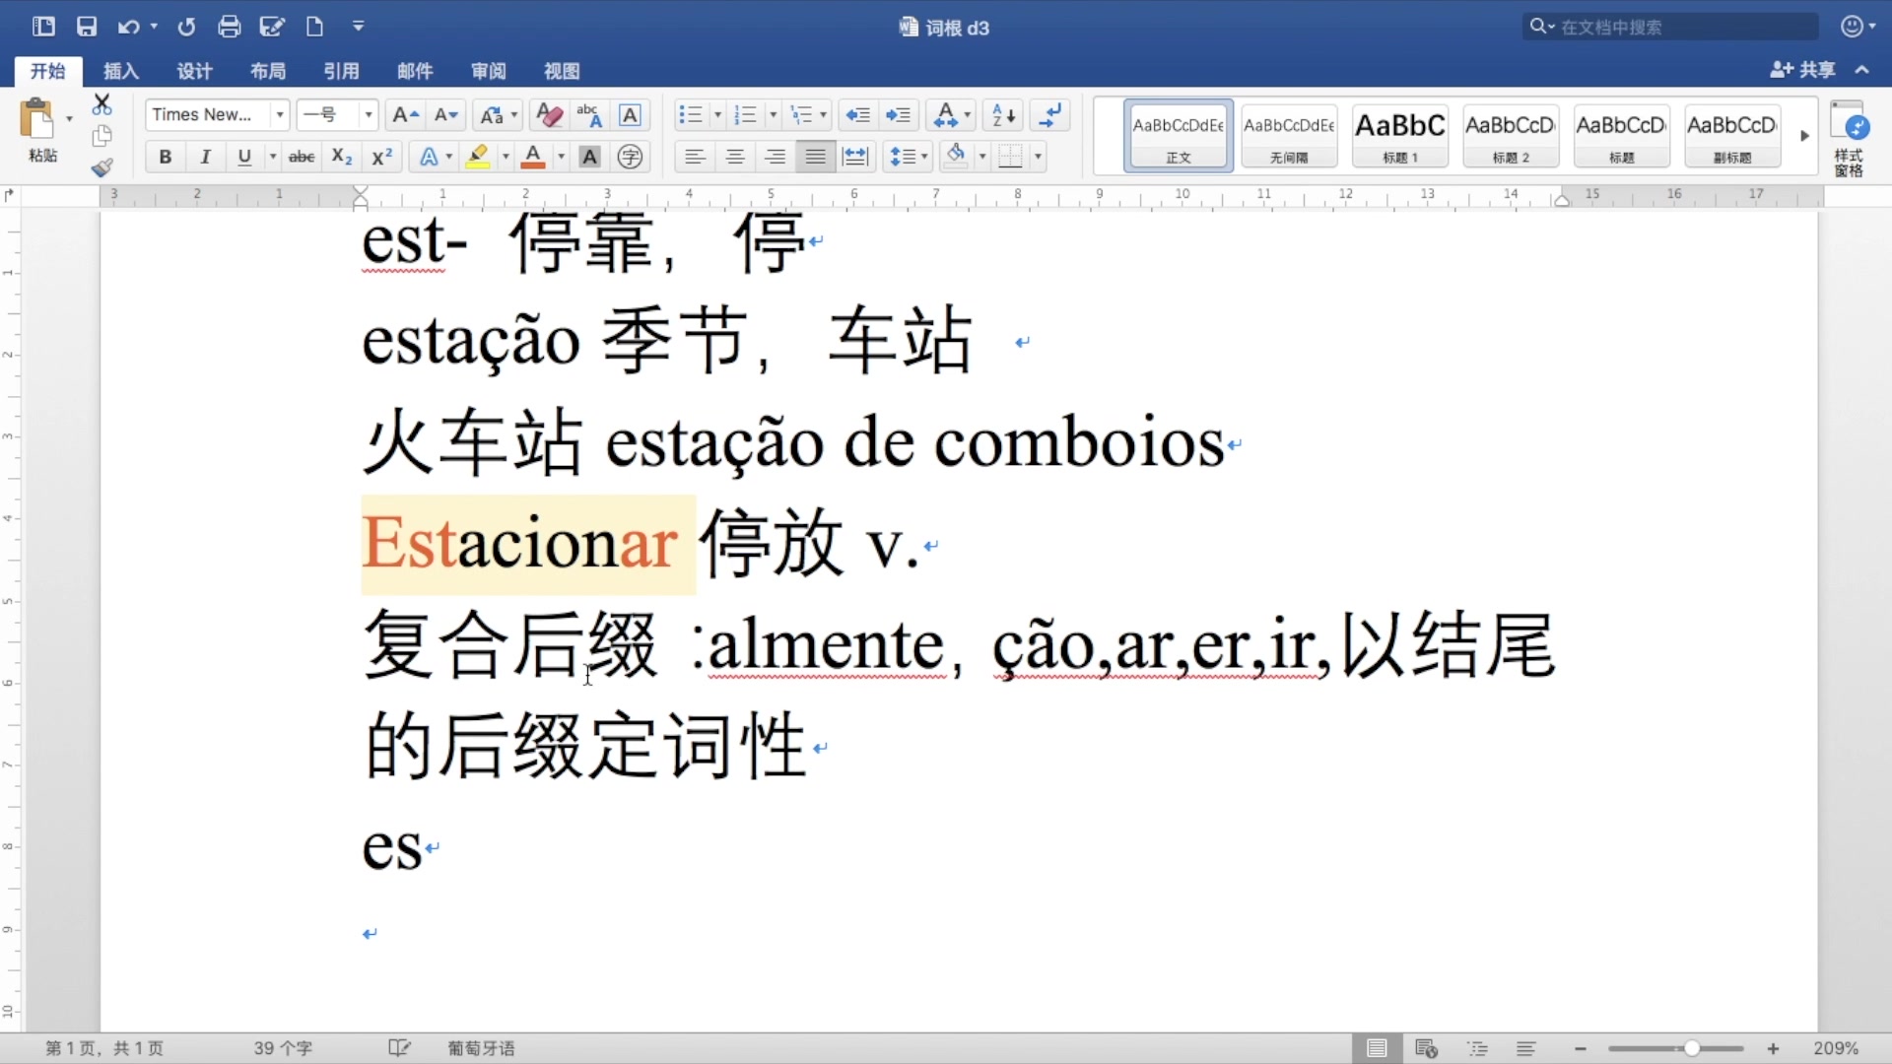This screenshot has height=1064, width=1892.
Task: Open the line spacing dropdown
Action: 909,157
